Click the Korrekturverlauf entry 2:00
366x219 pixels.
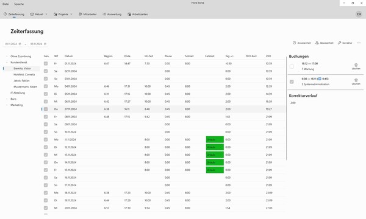pyautogui.click(x=293, y=103)
